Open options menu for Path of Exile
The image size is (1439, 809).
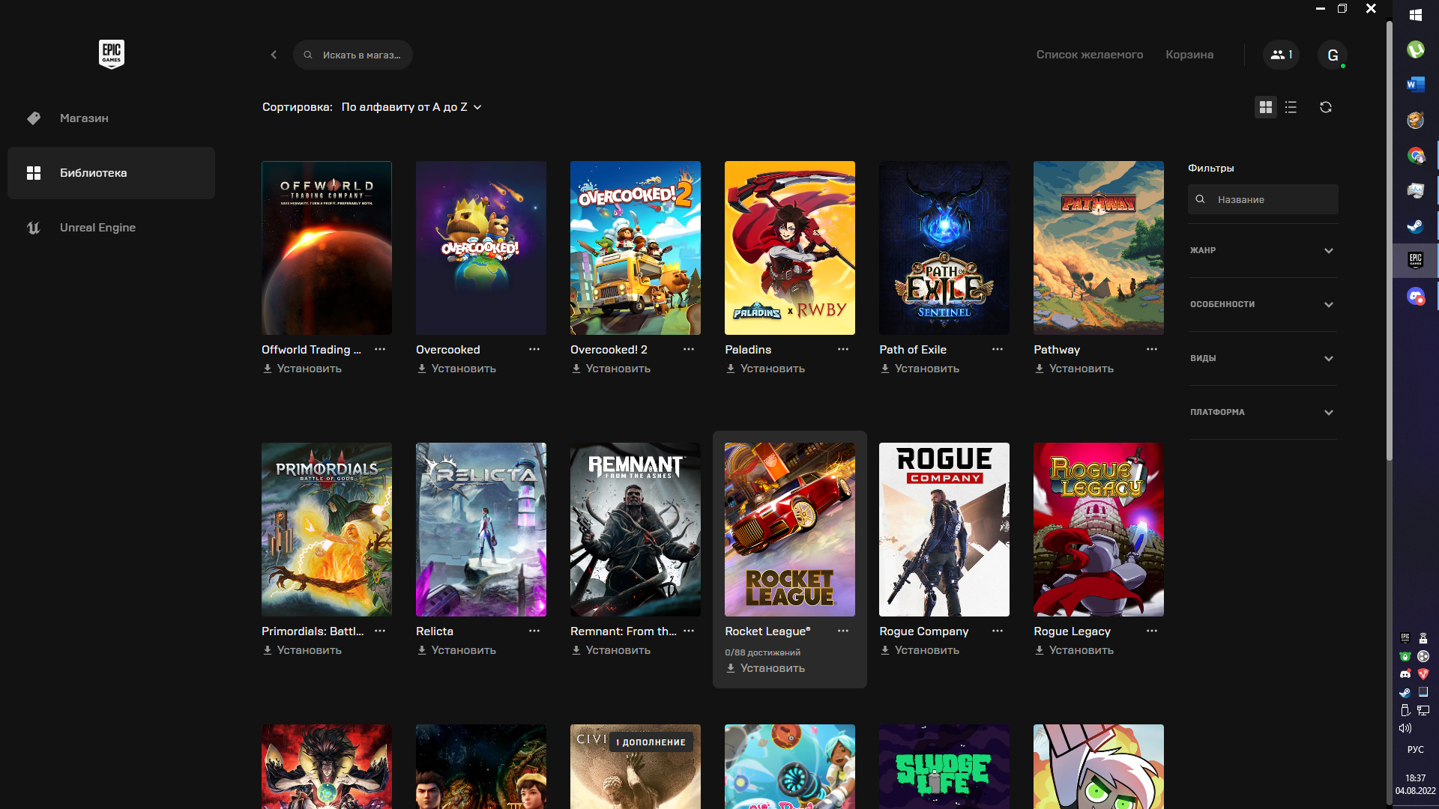[998, 350]
